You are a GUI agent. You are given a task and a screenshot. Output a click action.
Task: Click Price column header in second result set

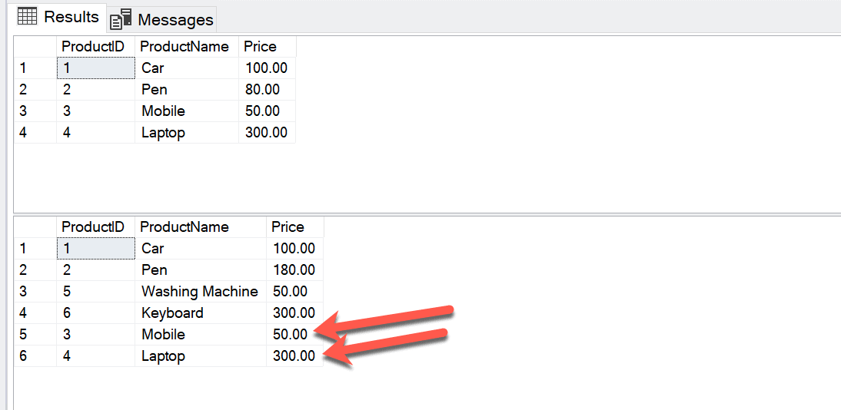coord(288,227)
